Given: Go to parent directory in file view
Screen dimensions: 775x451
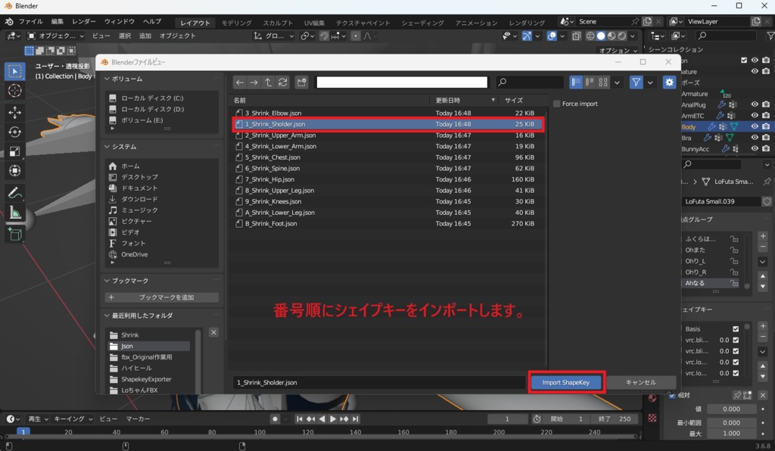Looking at the screenshot, I should tap(269, 82).
